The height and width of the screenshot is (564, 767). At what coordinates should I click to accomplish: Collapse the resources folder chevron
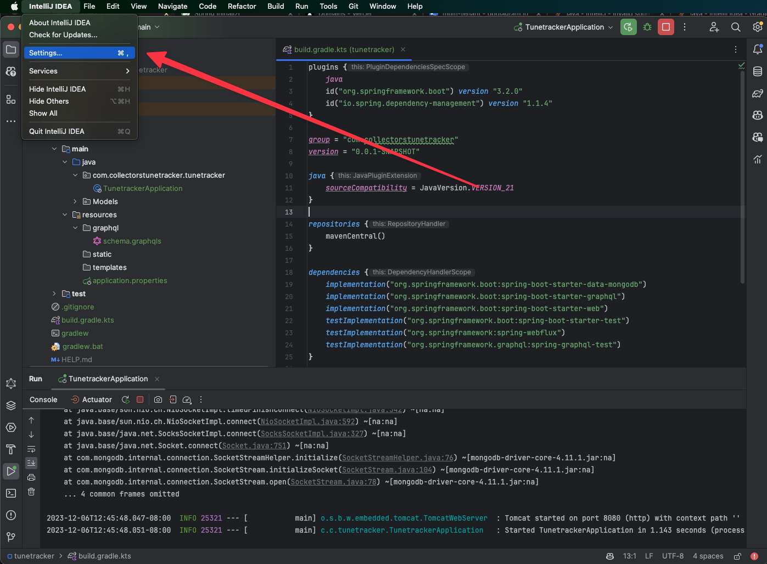[x=65, y=215]
